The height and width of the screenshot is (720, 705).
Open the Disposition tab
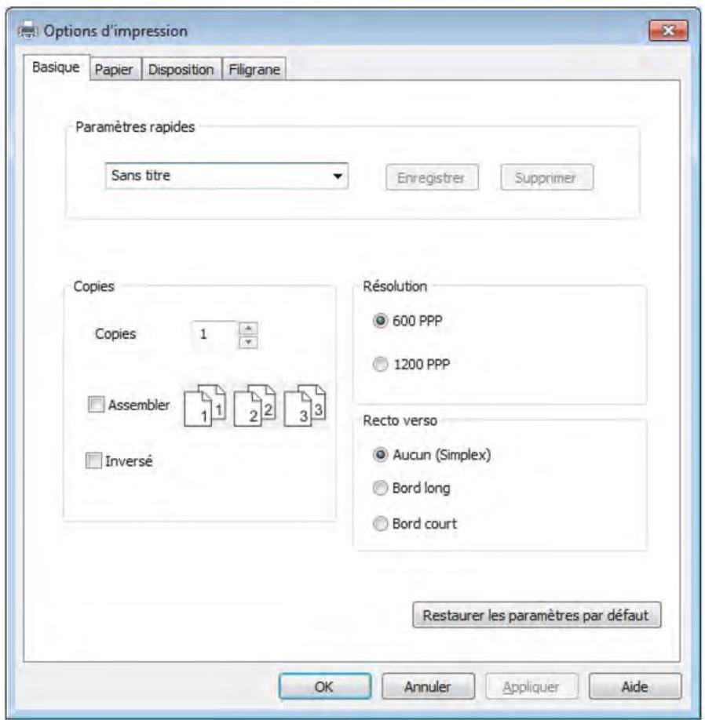pyautogui.click(x=181, y=70)
